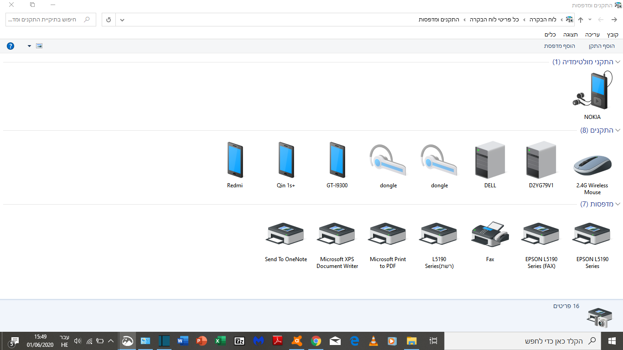Select the Fax machine icon
Image resolution: width=623 pixels, height=350 pixels.
tap(490, 234)
